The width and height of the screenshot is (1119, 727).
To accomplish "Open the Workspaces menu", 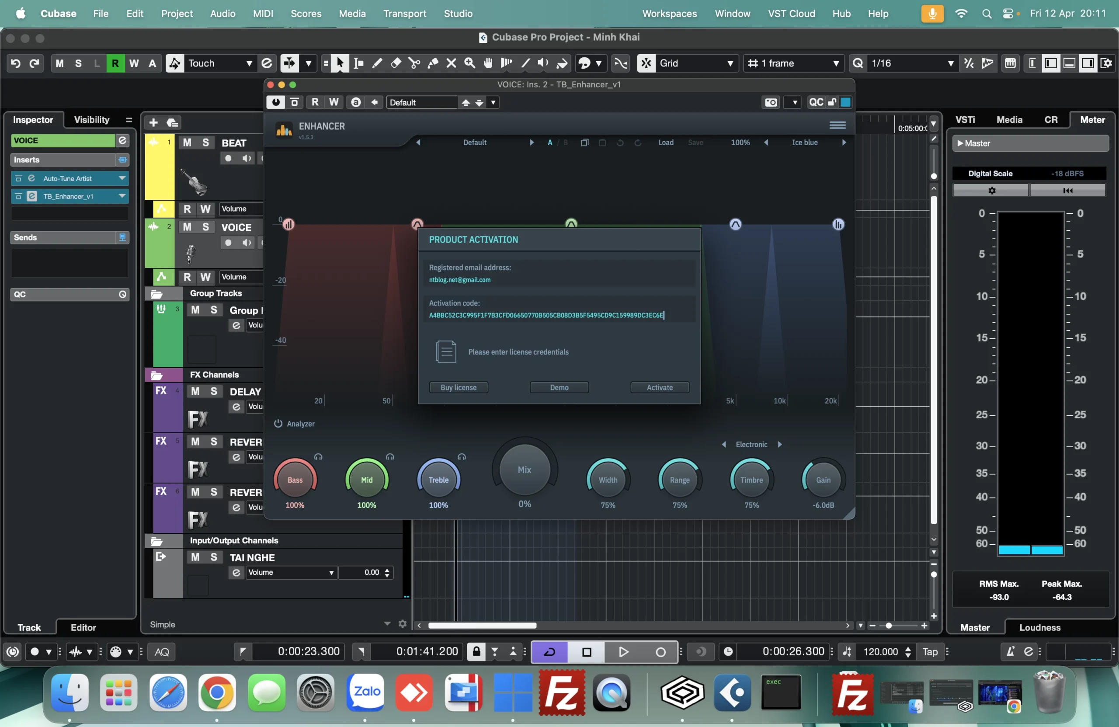I will click(x=670, y=14).
